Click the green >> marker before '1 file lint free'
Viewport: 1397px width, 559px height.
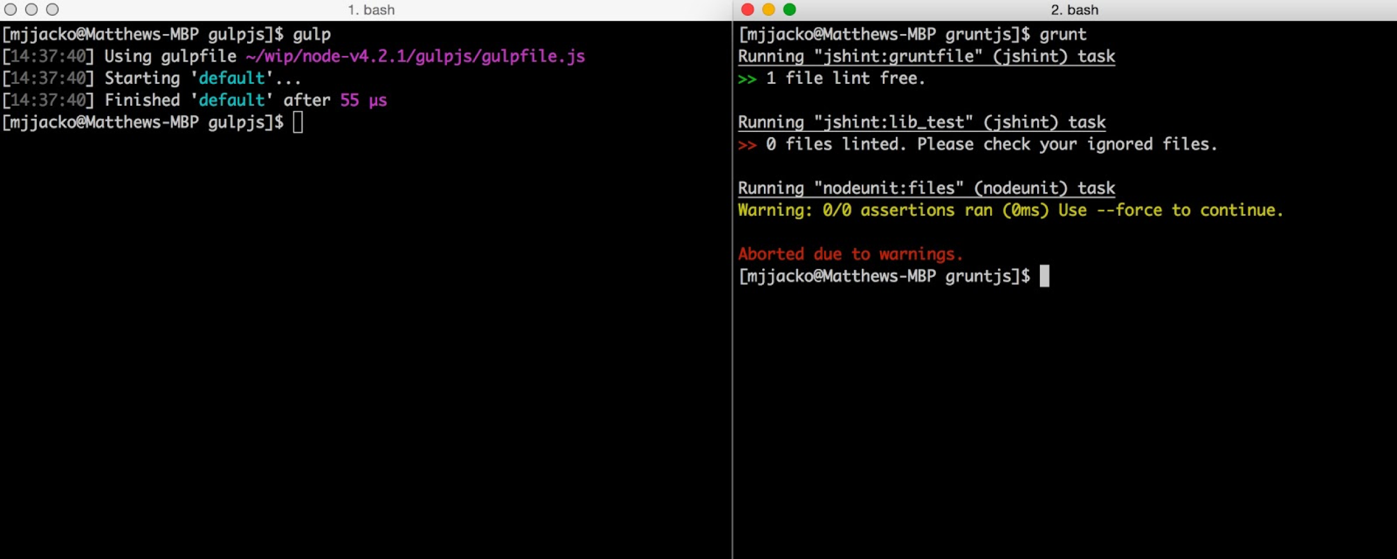747,79
